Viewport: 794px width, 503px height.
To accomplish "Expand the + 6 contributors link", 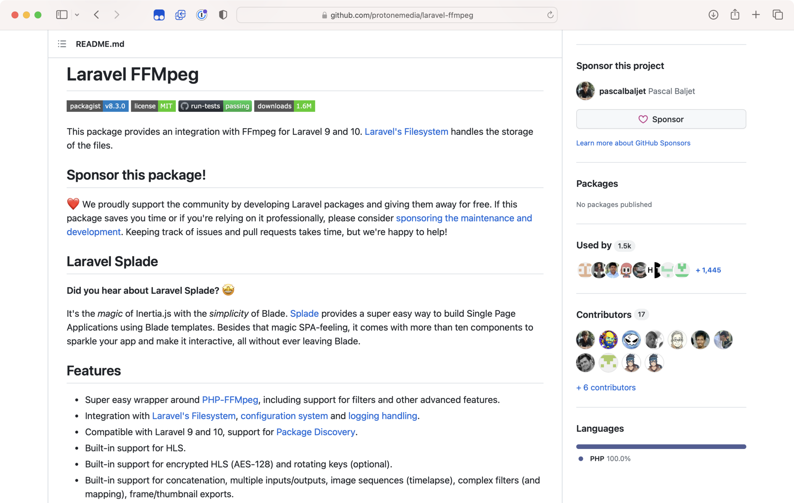I will click(x=606, y=387).
